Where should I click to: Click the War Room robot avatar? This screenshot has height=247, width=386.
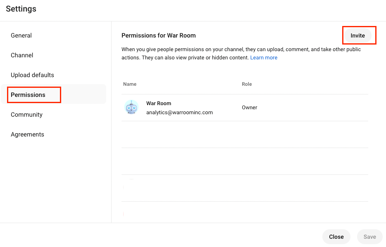point(131,107)
